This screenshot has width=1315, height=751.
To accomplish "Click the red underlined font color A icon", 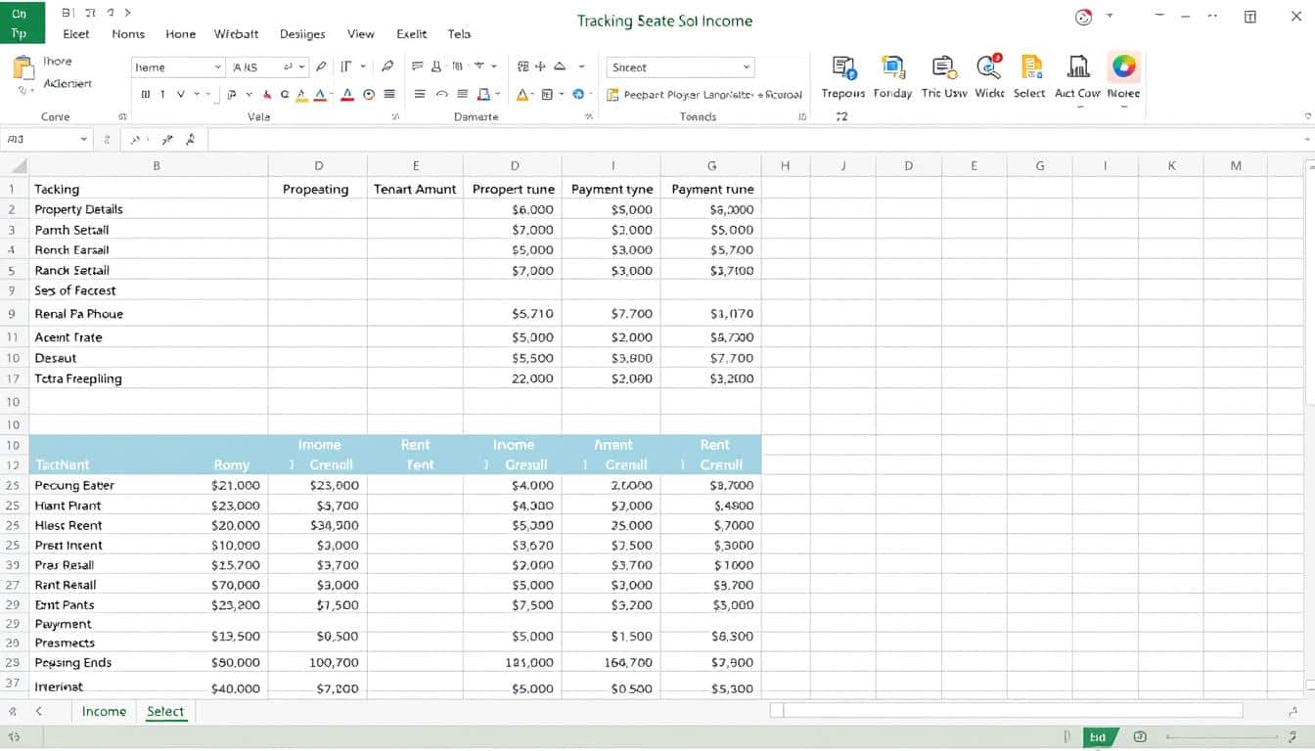I will coord(346,95).
